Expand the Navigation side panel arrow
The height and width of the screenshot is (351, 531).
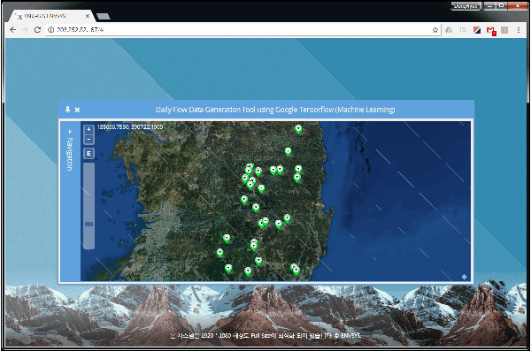[x=70, y=132]
